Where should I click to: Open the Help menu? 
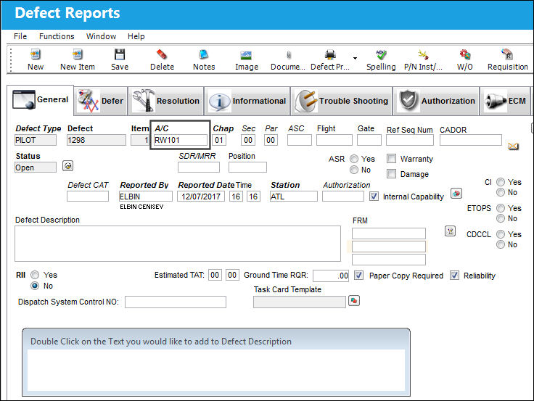pos(136,36)
